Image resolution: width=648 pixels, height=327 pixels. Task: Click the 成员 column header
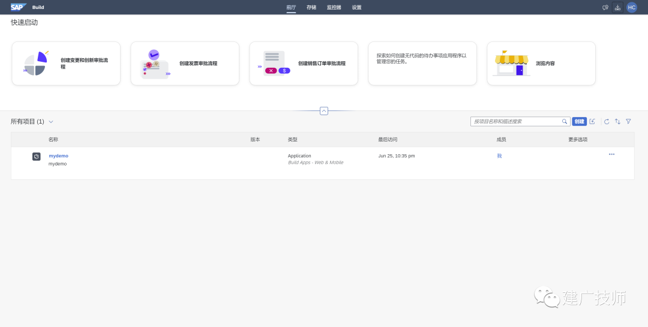point(501,140)
